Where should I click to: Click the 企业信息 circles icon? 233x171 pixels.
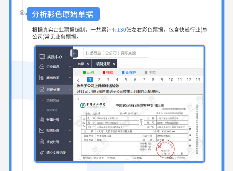(42, 67)
